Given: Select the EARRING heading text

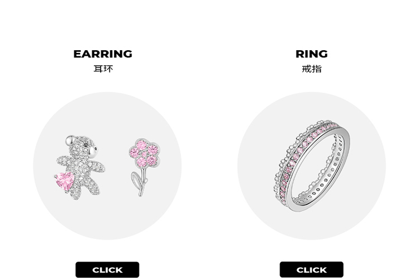Looking at the screenshot, I should (103, 54).
